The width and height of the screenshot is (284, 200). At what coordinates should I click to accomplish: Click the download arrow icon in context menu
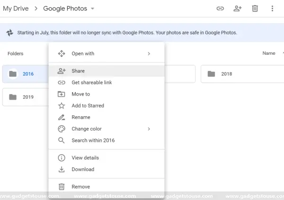[62, 169]
